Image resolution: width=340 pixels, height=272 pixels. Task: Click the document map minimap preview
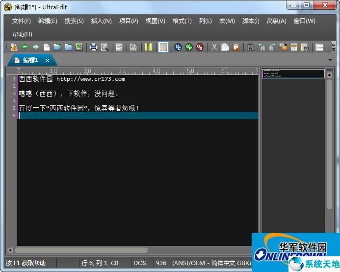tap(293, 74)
